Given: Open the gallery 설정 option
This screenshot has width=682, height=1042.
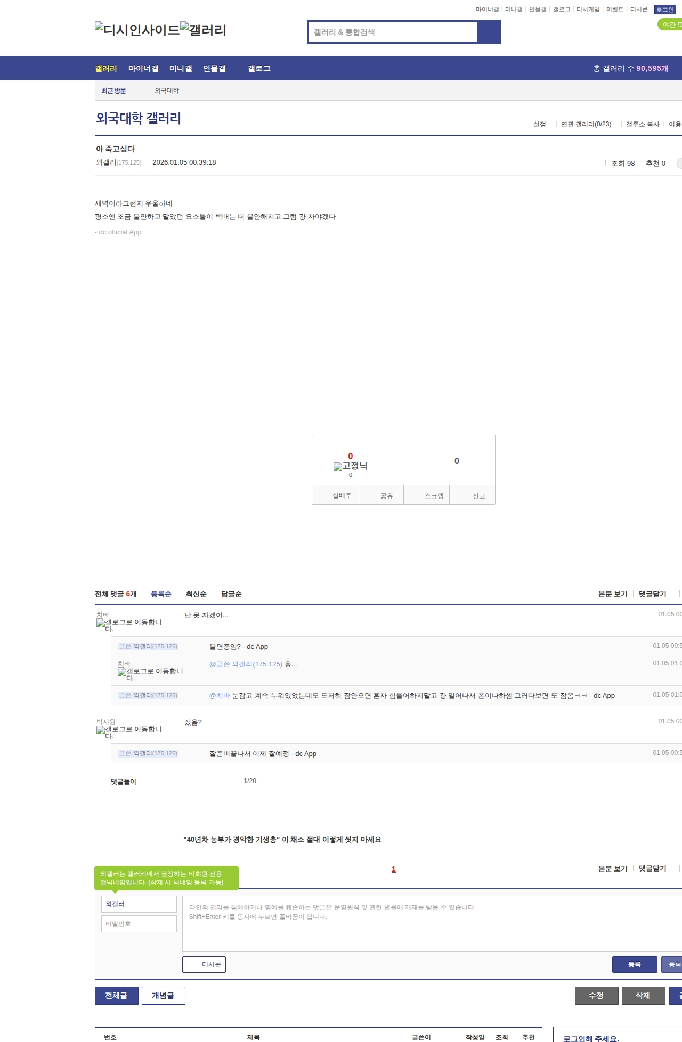Looking at the screenshot, I should pos(540,124).
